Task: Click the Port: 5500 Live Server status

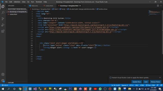Action: pyautogui.click(x=150, y=85)
